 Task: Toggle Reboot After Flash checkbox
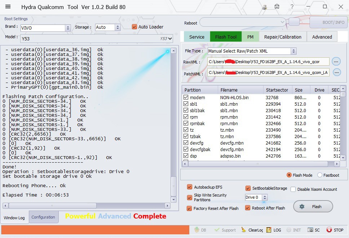click(247, 208)
